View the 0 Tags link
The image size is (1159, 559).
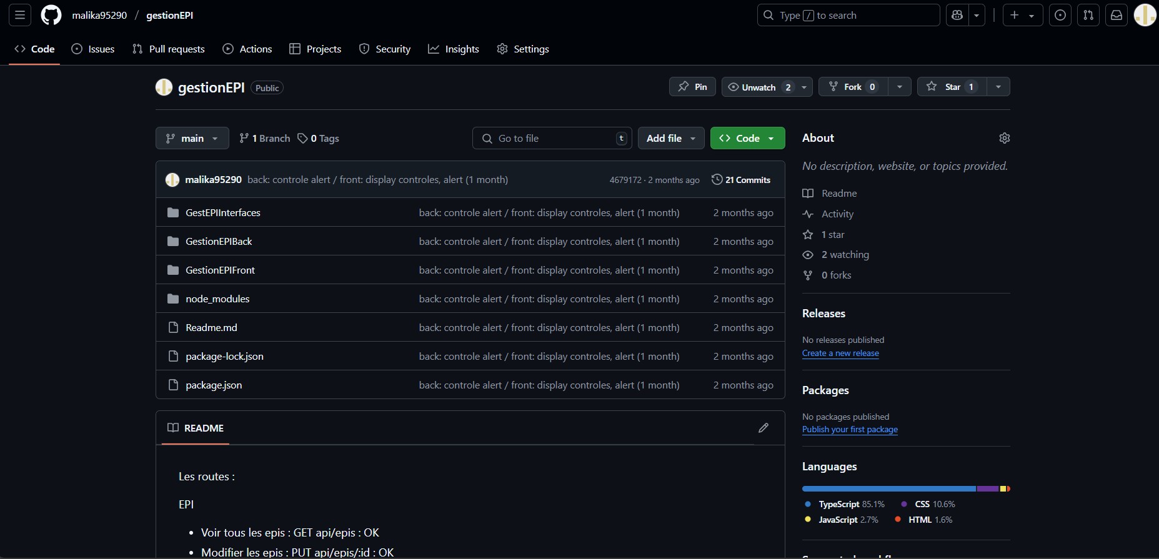(319, 138)
